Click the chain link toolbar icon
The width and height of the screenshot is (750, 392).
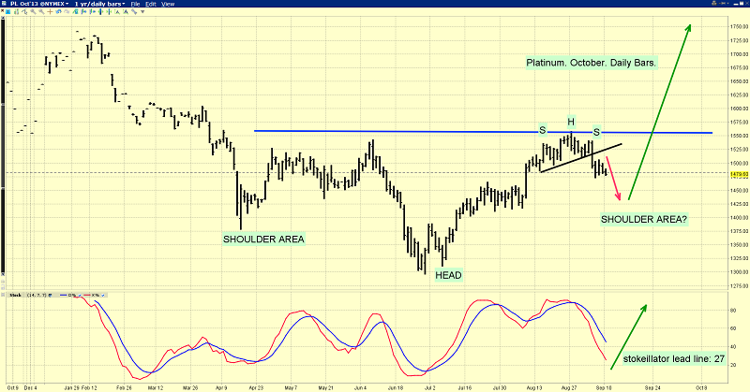tap(134, 11)
